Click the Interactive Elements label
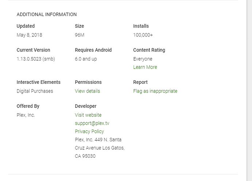The height and width of the screenshot is (181, 252). click(39, 82)
